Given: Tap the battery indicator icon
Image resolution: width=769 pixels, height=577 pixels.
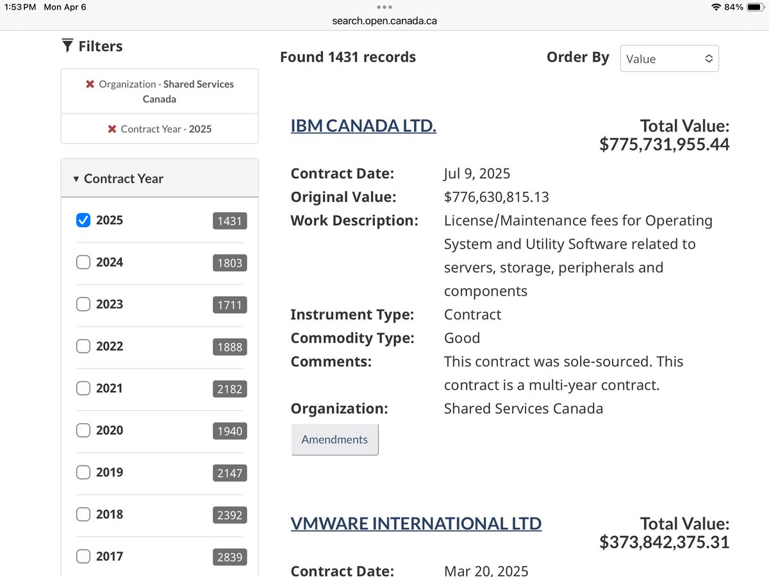Looking at the screenshot, I should (x=756, y=7).
